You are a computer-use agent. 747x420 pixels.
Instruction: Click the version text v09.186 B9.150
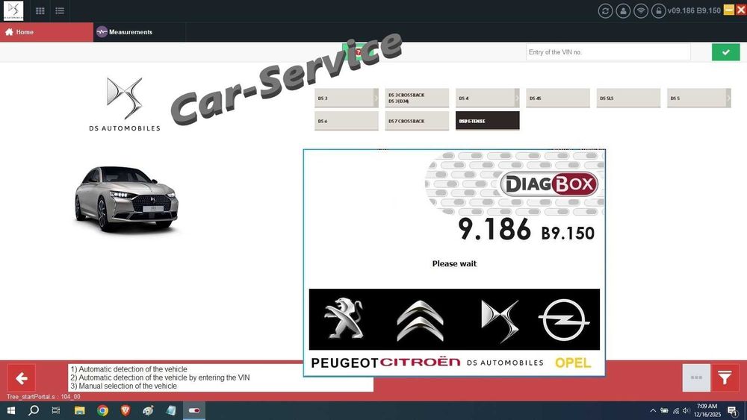tap(694, 10)
